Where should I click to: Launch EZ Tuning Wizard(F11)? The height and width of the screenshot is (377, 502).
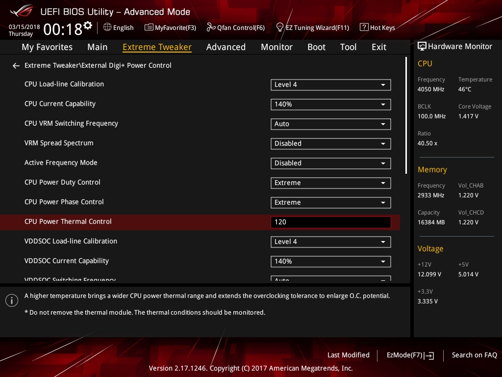tap(317, 28)
